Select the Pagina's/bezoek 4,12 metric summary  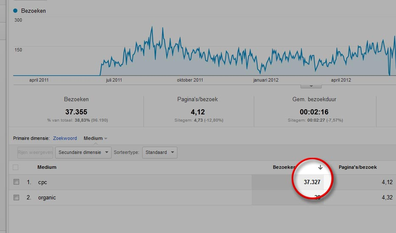tap(199, 111)
